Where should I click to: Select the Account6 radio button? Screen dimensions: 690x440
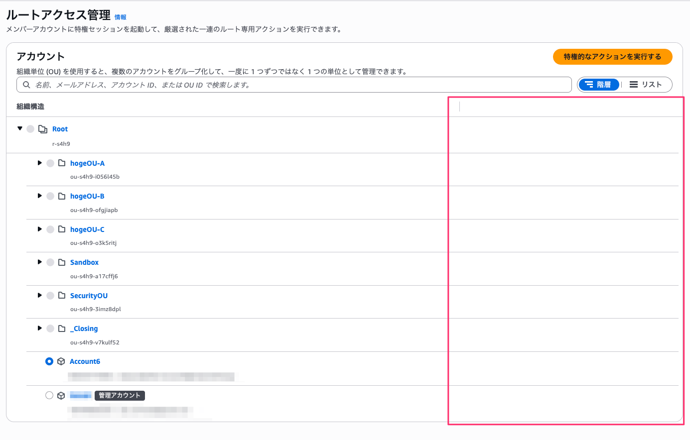(x=49, y=361)
